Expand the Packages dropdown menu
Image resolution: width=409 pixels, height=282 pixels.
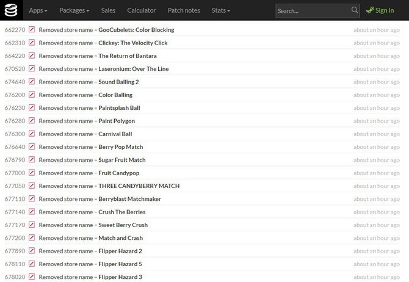[x=74, y=10]
